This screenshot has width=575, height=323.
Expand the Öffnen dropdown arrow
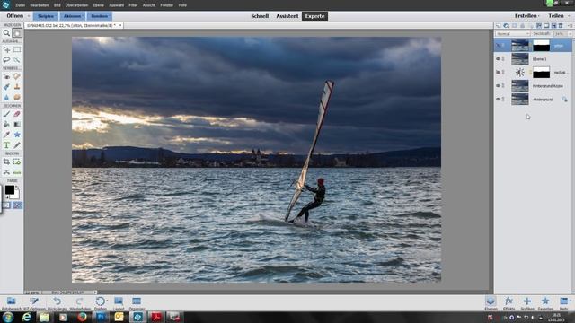[29, 16]
